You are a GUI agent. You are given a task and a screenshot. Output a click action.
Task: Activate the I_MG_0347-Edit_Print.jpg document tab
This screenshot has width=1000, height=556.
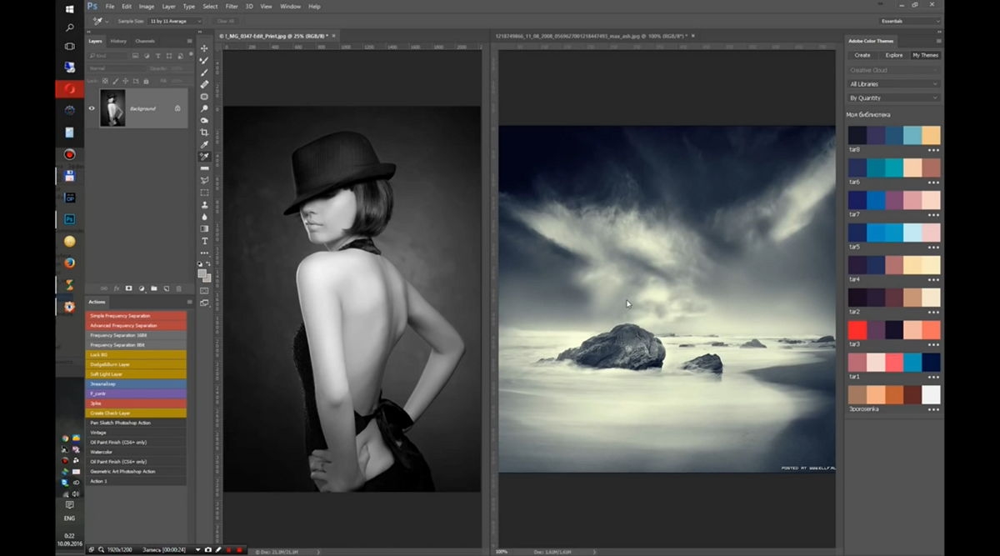point(276,36)
